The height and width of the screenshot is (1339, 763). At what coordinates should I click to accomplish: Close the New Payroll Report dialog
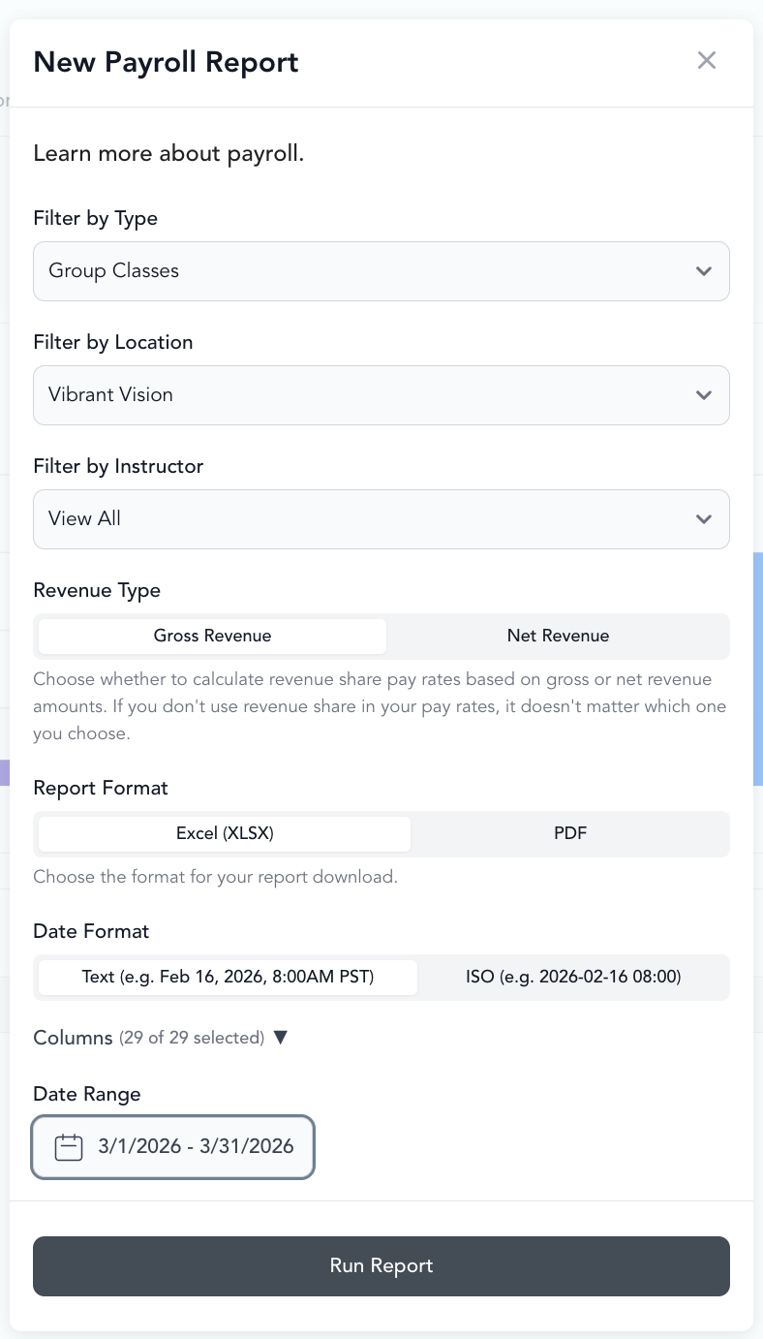pyautogui.click(x=707, y=60)
